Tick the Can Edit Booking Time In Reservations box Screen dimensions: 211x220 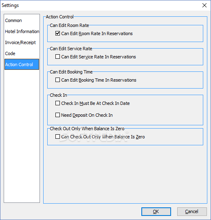57,80
